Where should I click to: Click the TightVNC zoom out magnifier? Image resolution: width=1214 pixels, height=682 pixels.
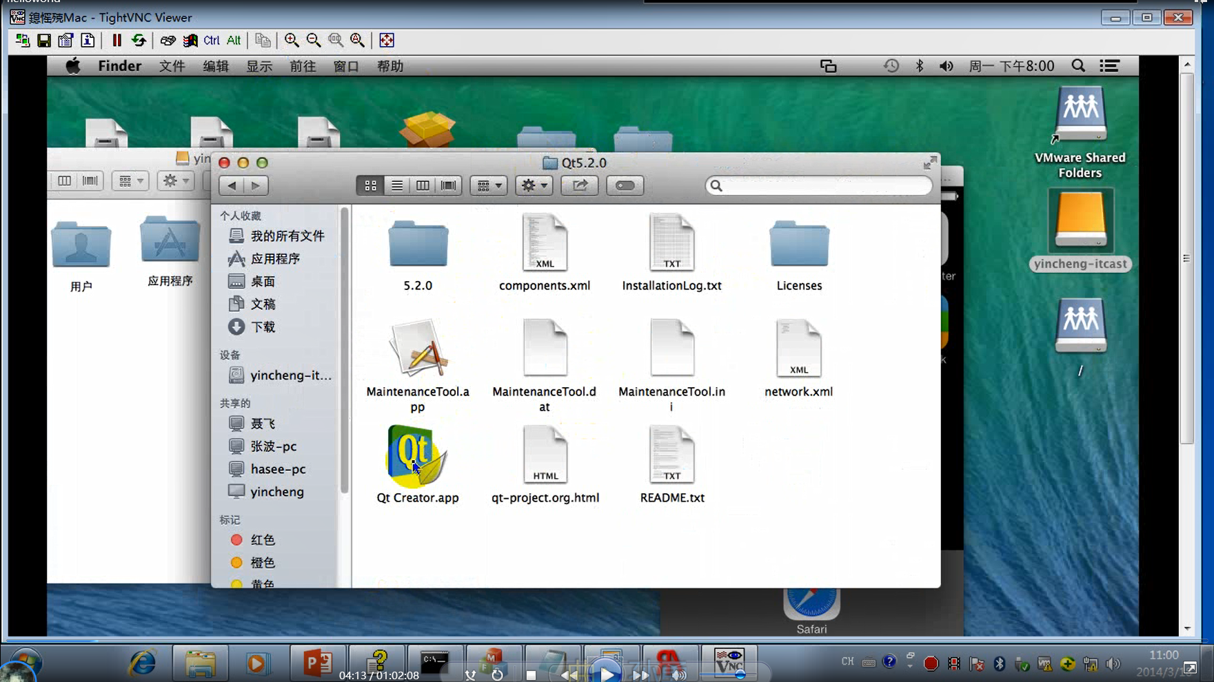(x=314, y=40)
